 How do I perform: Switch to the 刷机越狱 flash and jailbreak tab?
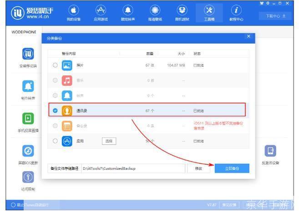click(182, 13)
